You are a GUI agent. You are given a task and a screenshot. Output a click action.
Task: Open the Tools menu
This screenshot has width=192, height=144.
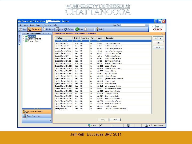(32, 25)
